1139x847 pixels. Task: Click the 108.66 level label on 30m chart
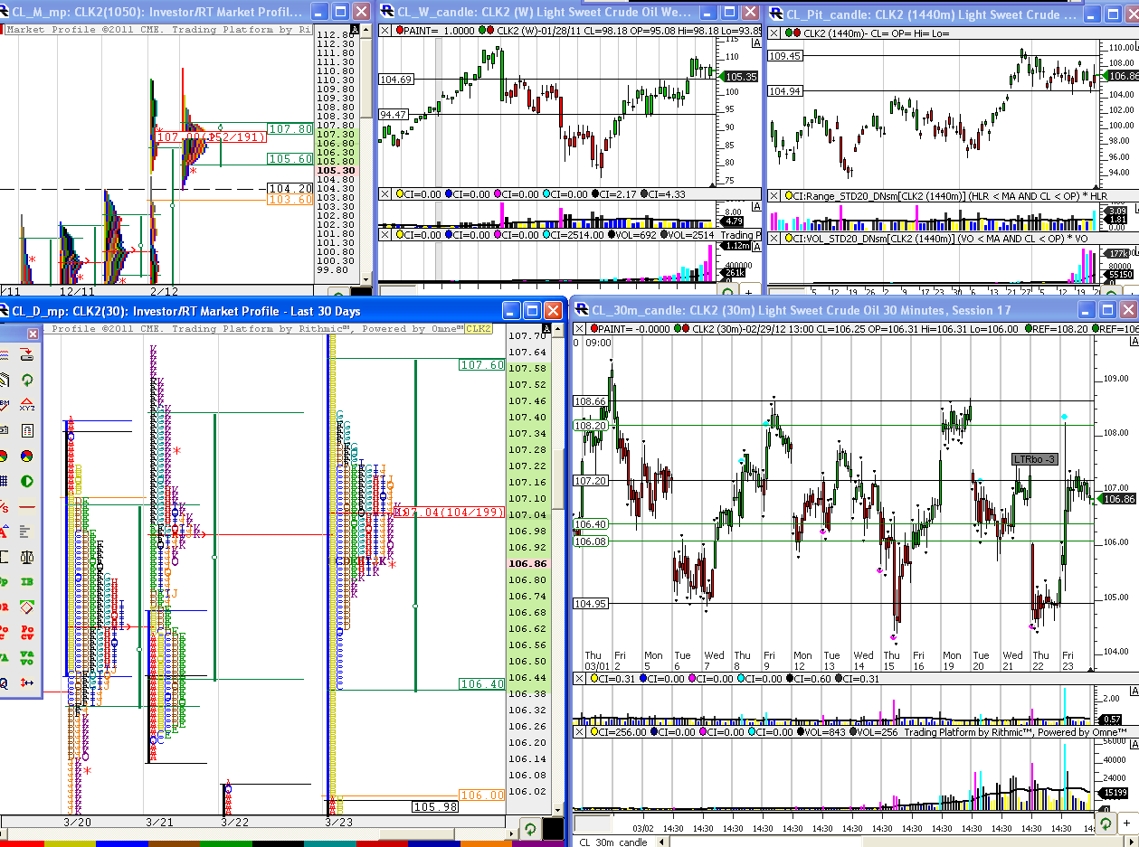(x=590, y=400)
